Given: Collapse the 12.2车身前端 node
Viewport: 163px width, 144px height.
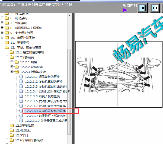Looking at the screenshot, I should [7, 57].
